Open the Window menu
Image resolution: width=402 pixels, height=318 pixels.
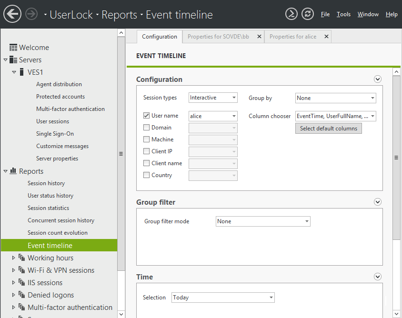[x=368, y=14]
